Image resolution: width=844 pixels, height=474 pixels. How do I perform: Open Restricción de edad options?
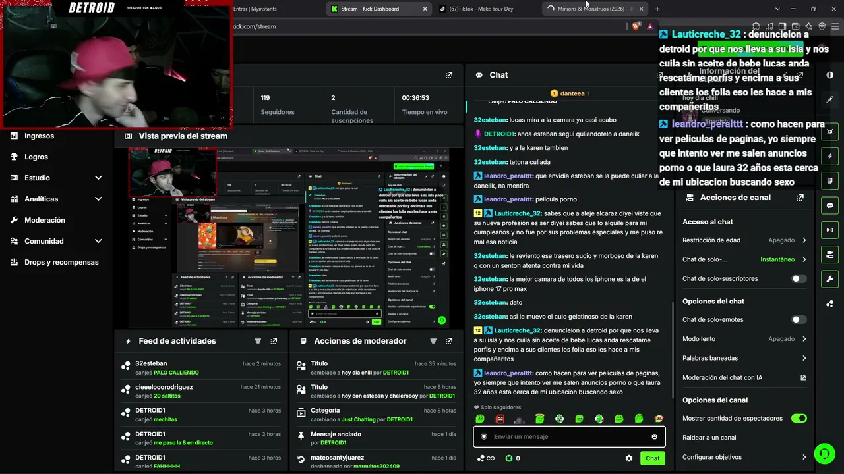point(744,240)
